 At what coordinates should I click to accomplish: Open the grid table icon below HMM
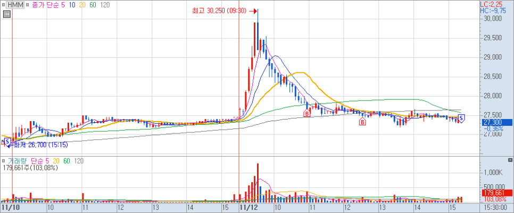[6, 14]
